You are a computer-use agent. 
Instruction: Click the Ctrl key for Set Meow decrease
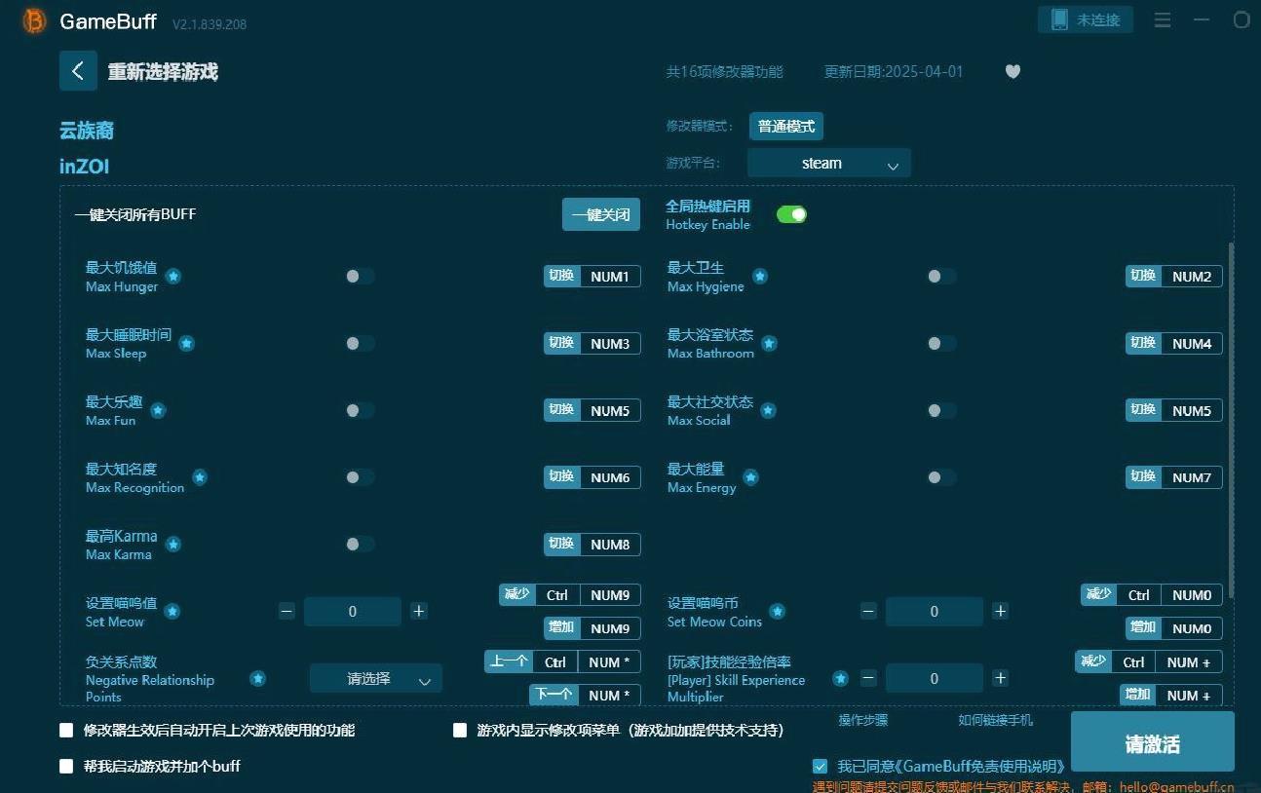tap(556, 595)
